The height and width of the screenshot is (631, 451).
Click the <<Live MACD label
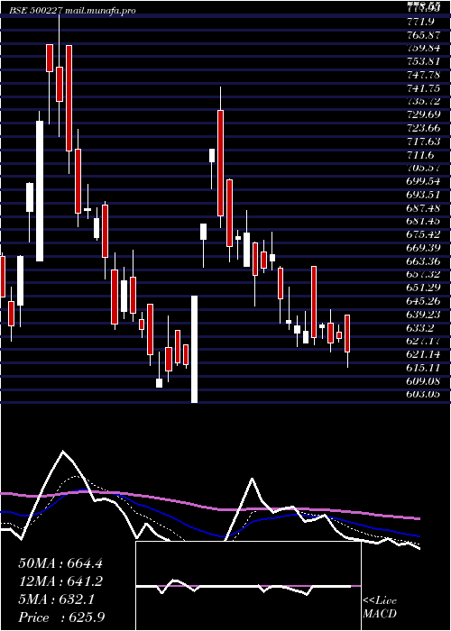tap(380, 607)
